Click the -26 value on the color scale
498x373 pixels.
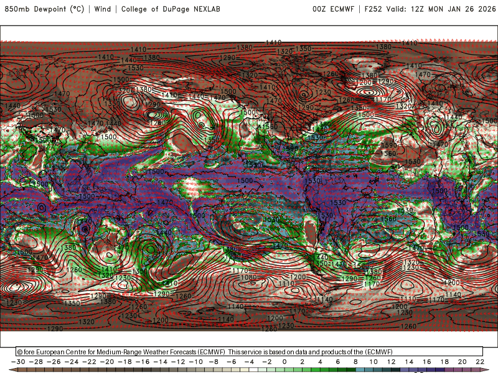coord(54,362)
